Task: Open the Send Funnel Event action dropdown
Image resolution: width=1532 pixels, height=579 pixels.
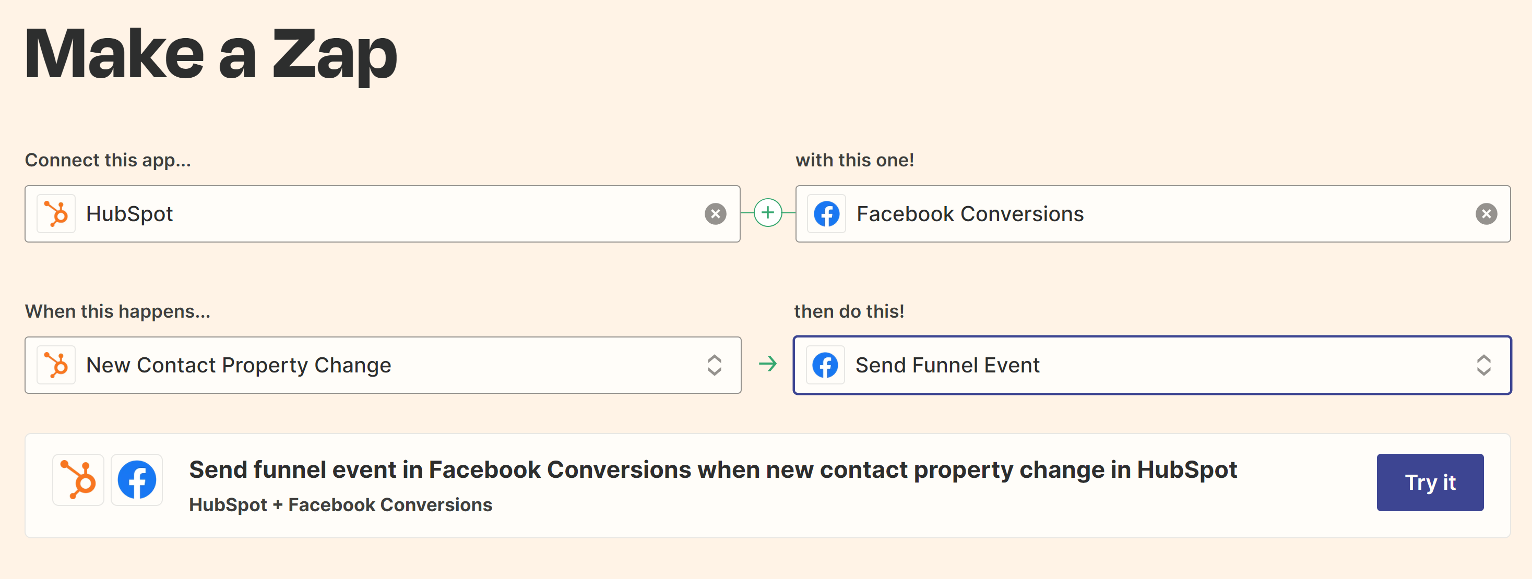Action: click(x=1152, y=365)
